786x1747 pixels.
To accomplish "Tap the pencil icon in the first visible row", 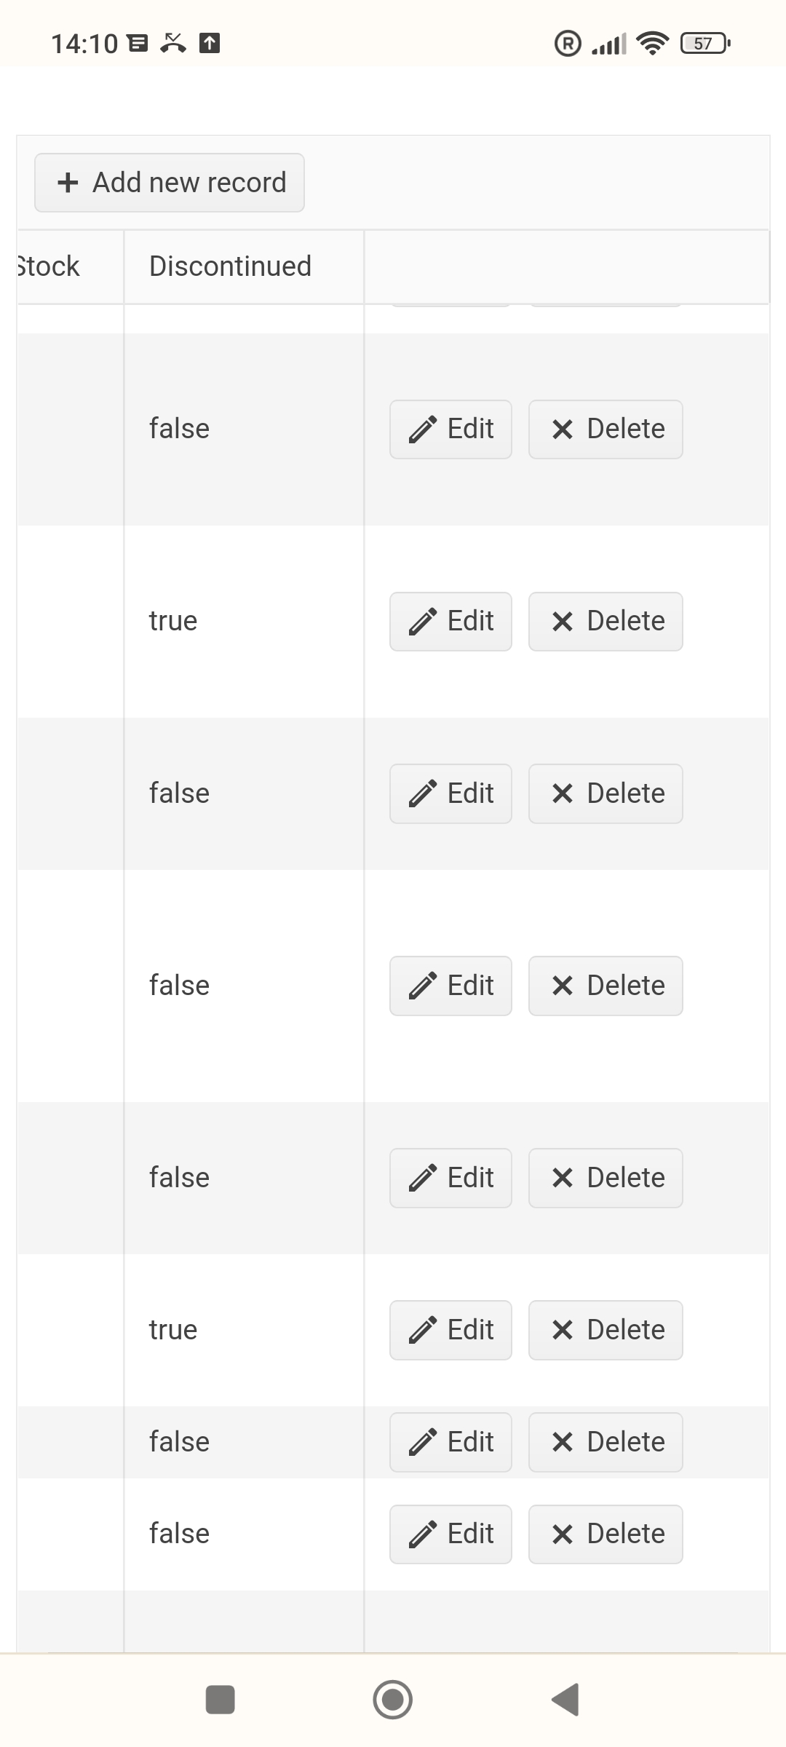I will click(423, 429).
